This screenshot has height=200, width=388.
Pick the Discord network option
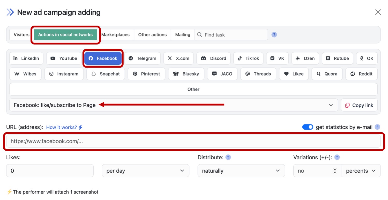tap(213, 58)
